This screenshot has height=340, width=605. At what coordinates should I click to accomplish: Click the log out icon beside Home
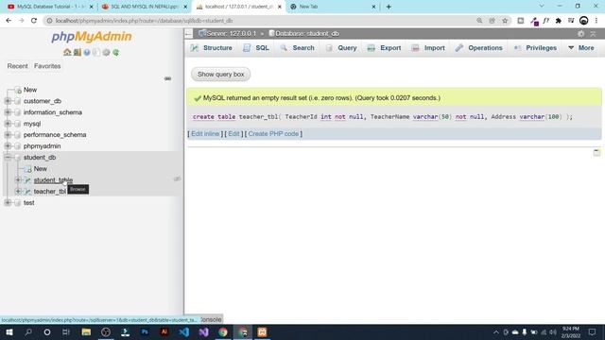78,52
